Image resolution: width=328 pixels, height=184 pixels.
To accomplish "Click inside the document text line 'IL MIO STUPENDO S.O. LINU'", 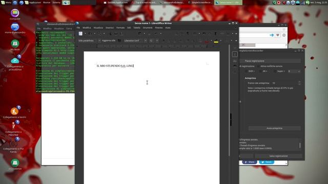I will point(115,66).
